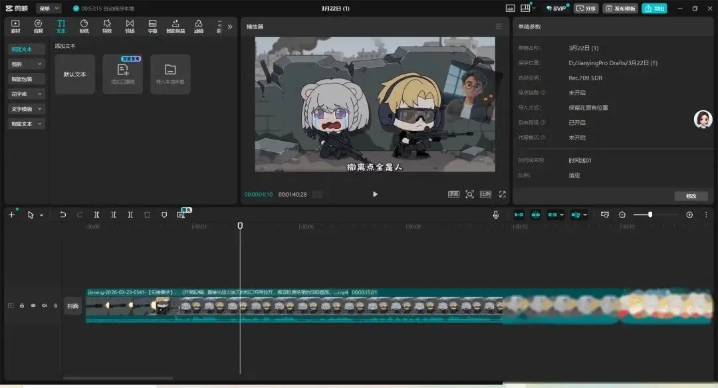Viewport: 718px width, 388px height.
Task: Open the 字幕 captions tab
Action: (152, 27)
